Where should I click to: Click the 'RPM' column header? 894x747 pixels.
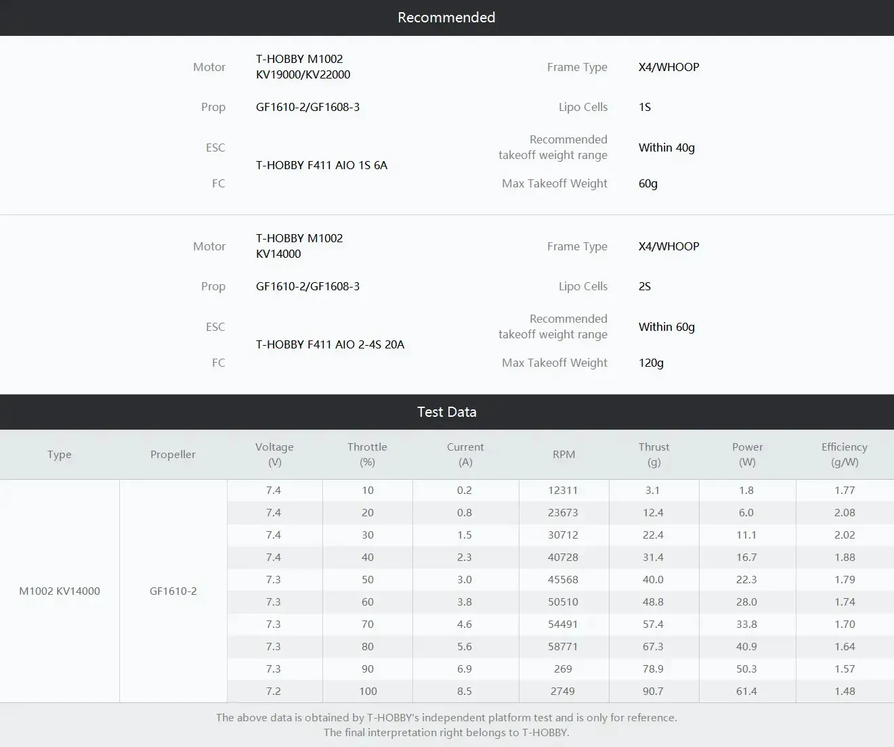point(563,455)
